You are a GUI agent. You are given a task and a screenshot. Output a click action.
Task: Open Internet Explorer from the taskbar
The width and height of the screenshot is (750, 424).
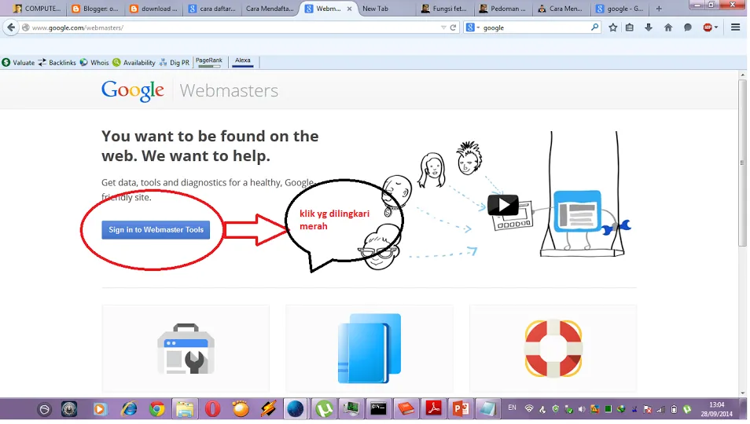[x=129, y=409]
